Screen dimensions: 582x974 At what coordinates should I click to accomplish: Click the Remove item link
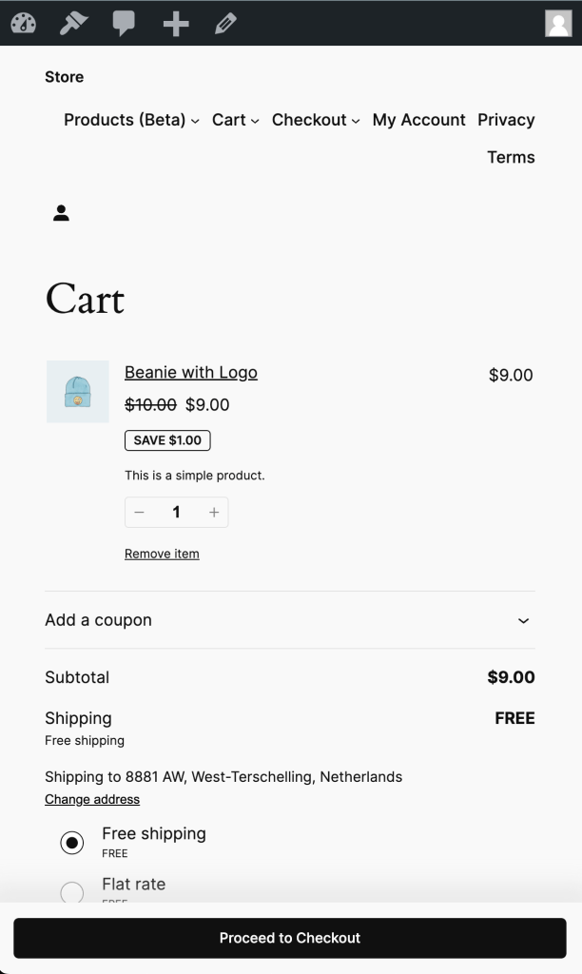tap(162, 554)
